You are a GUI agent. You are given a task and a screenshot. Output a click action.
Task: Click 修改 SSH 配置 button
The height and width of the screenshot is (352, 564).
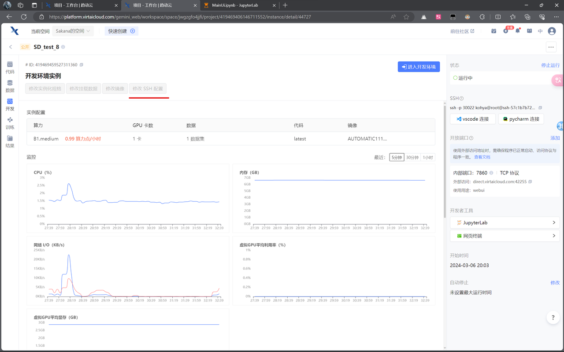(148, 89)
